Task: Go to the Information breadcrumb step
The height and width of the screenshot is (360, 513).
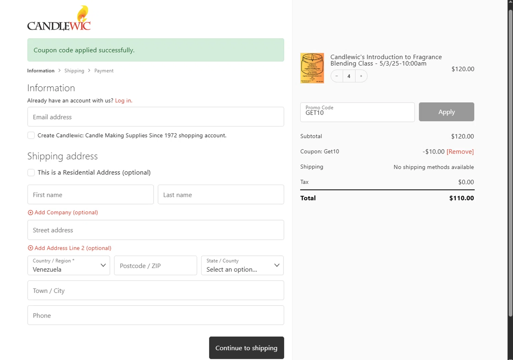Action: click(41, 71)
